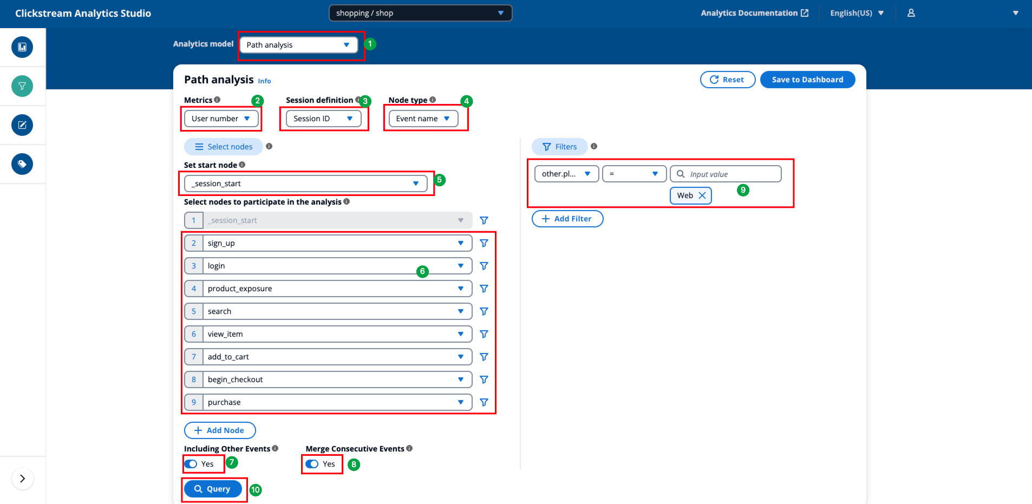This screenshot has height=504, width=1032.
Task: Click Save to Dashboard button
Action: click(x=808, y=80)
